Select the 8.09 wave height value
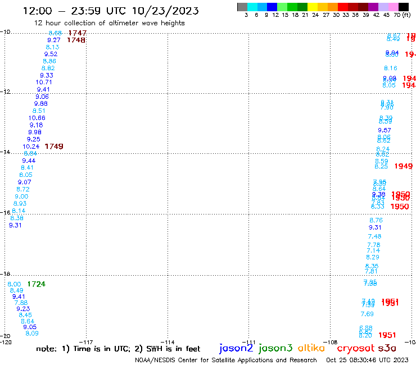The image size is (416, 365). click(32, 334)
